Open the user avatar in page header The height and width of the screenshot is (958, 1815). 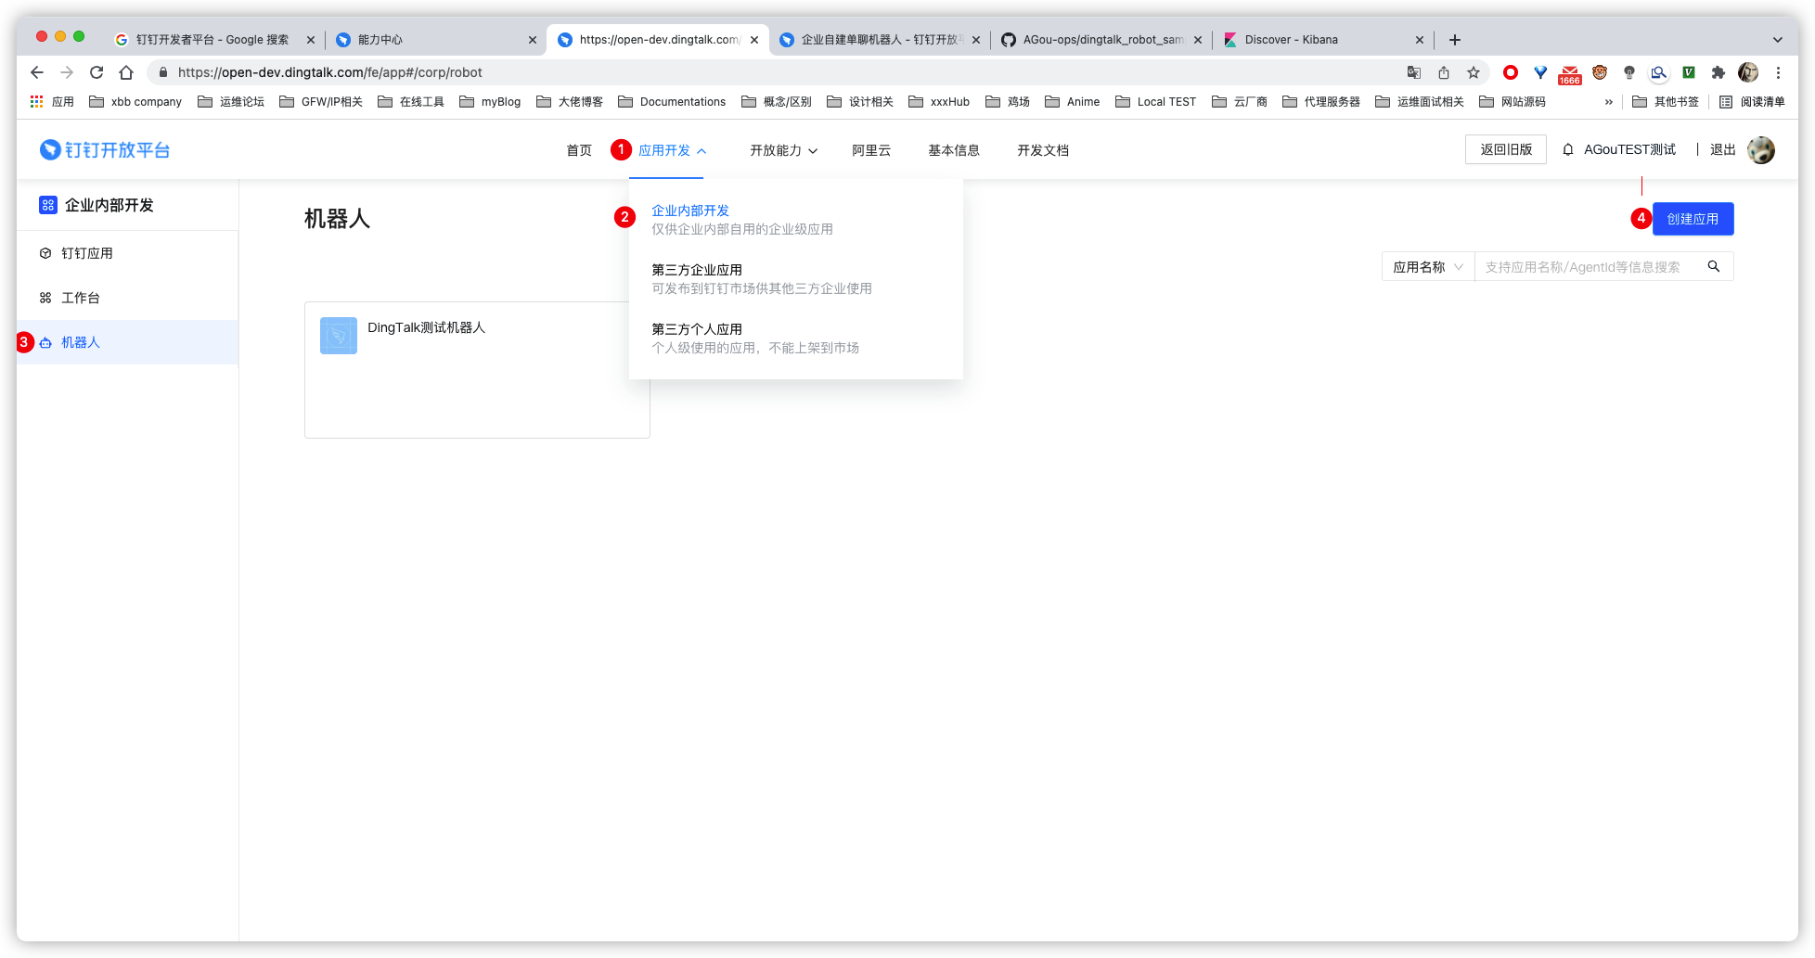[1760, 149]
